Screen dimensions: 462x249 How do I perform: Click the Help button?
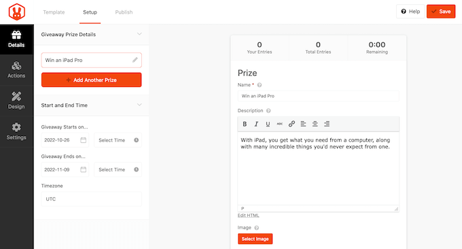click(410, 12)
